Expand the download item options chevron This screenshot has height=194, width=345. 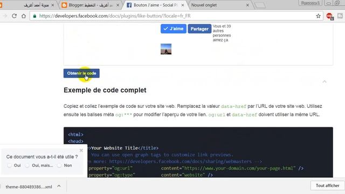(59, 186)
